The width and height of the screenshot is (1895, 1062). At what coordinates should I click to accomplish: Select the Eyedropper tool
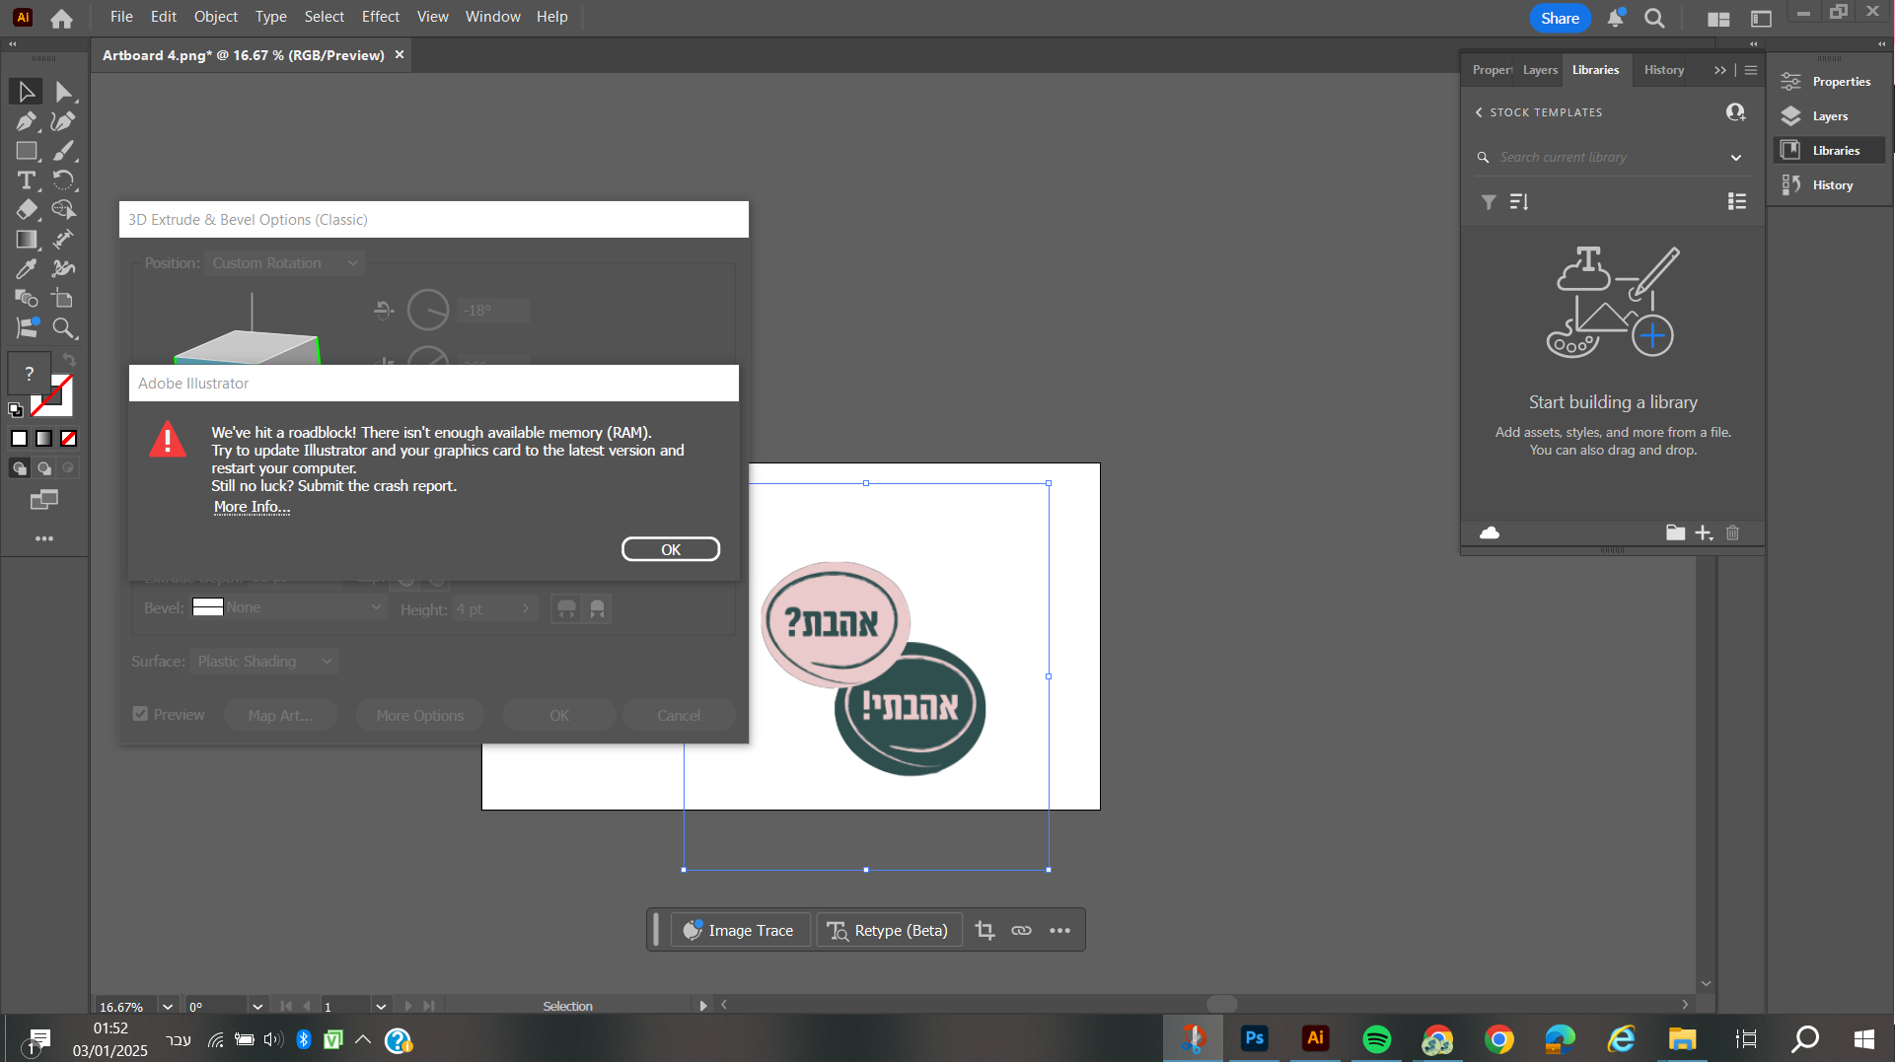(x=27, y=269)
